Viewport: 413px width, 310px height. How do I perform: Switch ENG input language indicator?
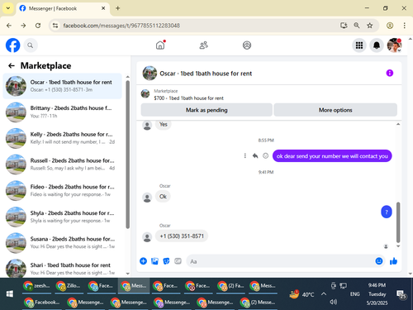354,294
